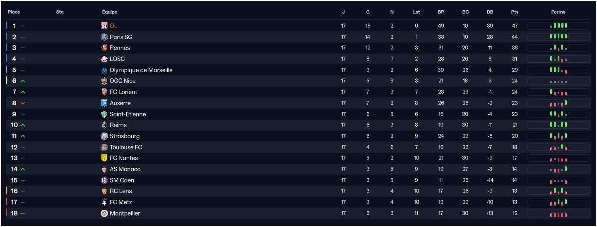Click the LOSC club crest icon
Viewport: 597px width, 227px height.
[x=104, y=59]
